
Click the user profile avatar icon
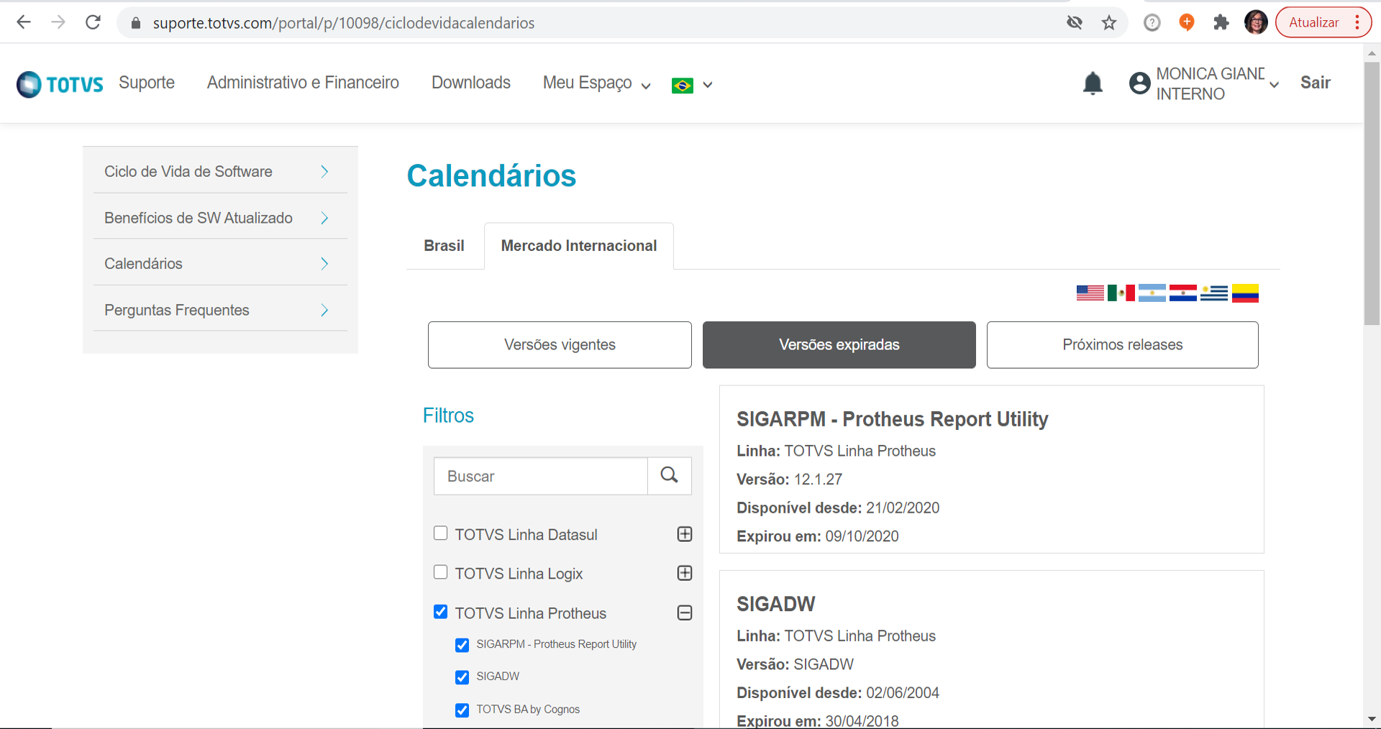[1139, 83]
